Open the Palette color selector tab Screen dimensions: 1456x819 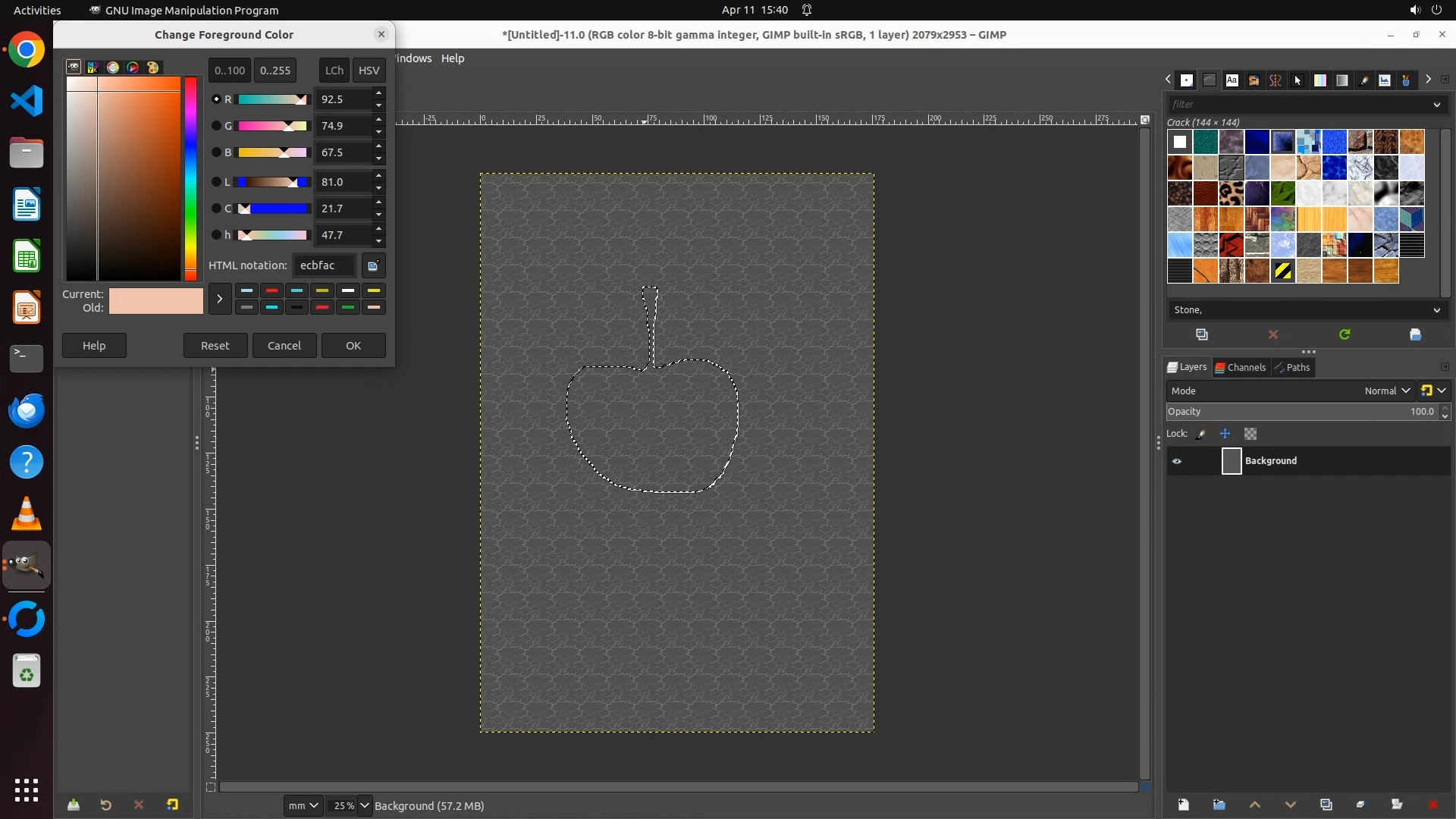(153, 67)
